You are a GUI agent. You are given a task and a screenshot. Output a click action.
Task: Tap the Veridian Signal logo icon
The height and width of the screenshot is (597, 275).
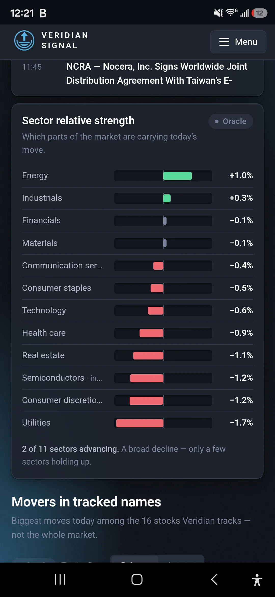[x=24, y=41]
